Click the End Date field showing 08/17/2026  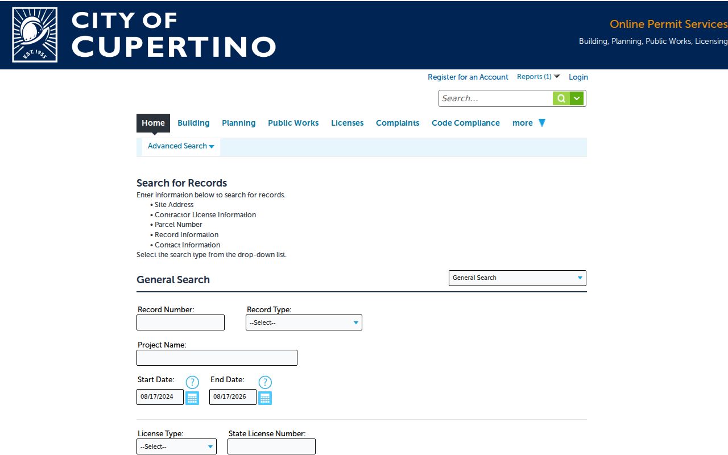click(x=233, y=397)
